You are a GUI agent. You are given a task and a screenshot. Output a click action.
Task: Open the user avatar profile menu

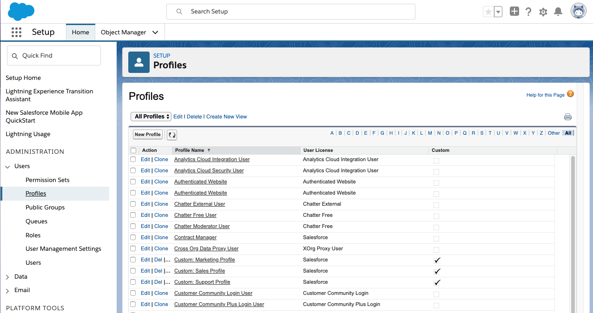(579, 11)
